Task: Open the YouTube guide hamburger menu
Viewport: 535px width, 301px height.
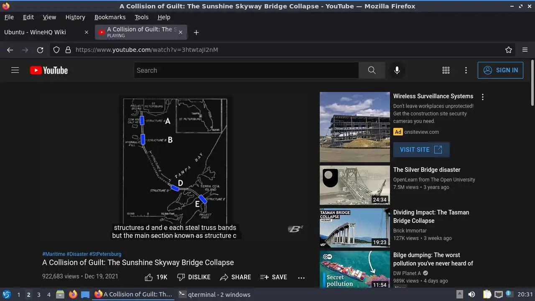Action: point(15,70)
